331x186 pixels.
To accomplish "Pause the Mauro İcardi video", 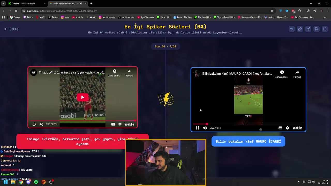I will pyautogui.click(x=198, y=128).
